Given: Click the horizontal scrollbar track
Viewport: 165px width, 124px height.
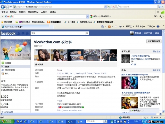Looking at the screenshot, I should click(81, 114).
